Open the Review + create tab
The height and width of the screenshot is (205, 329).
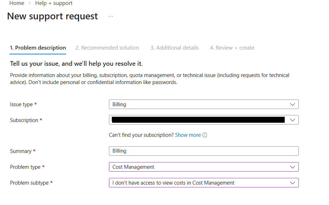[232, 48]
